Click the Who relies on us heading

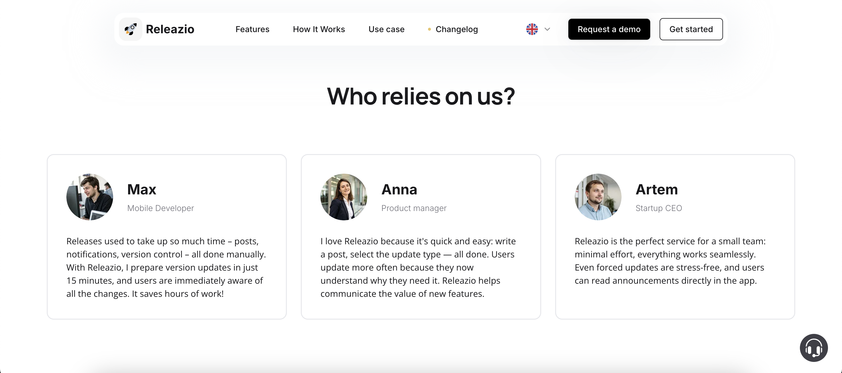[x=421, y=96]
